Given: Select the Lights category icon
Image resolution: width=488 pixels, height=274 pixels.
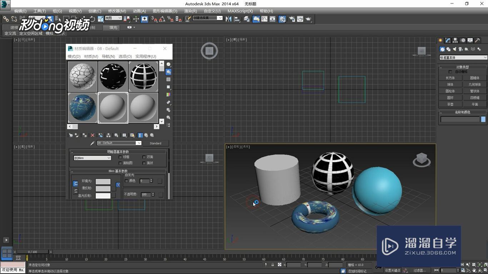Looking at the screenshot, I should tap(454, 49).
